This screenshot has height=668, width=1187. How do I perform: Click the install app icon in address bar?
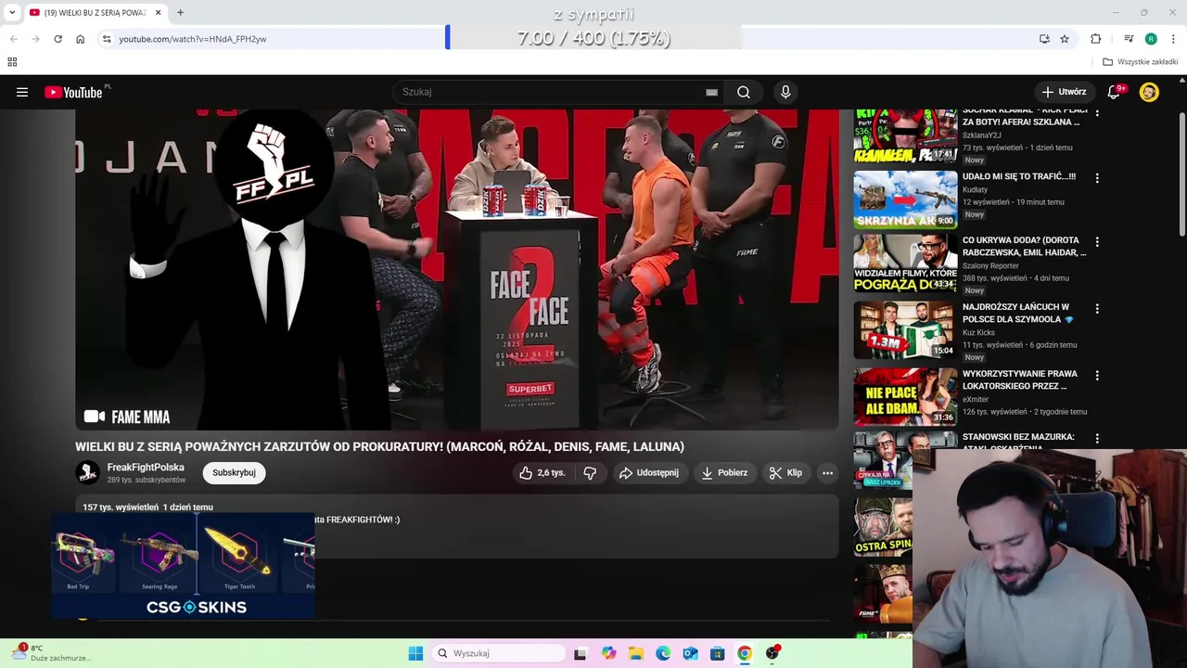(x=1044, y=39)
